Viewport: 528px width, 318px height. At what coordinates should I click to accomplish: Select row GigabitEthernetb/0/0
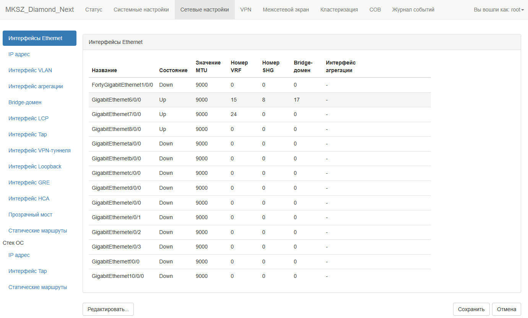coord(260,158)
